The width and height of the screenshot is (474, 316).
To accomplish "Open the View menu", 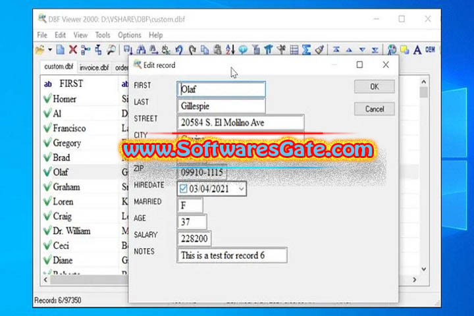I will (80, 35).
